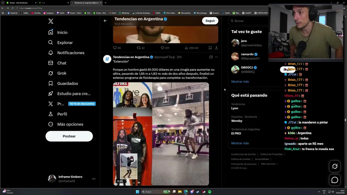Click the repost icon showing 42
347x195 pixels.
tap(139, 48)
